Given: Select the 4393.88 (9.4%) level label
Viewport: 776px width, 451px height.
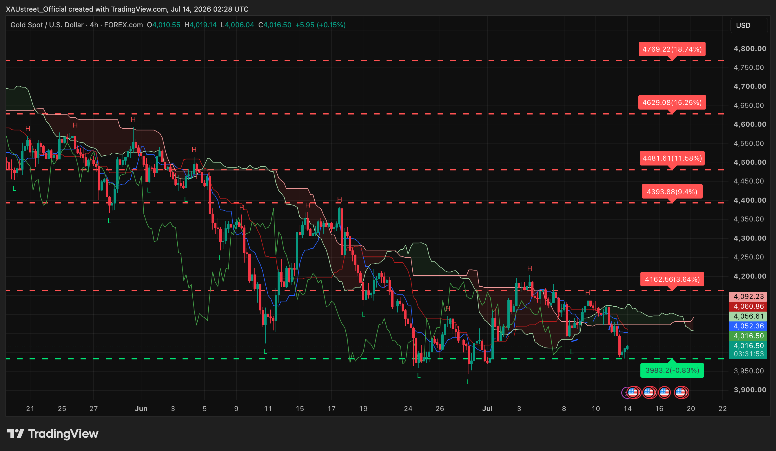Looking at the screenshot, I should 672,192.
